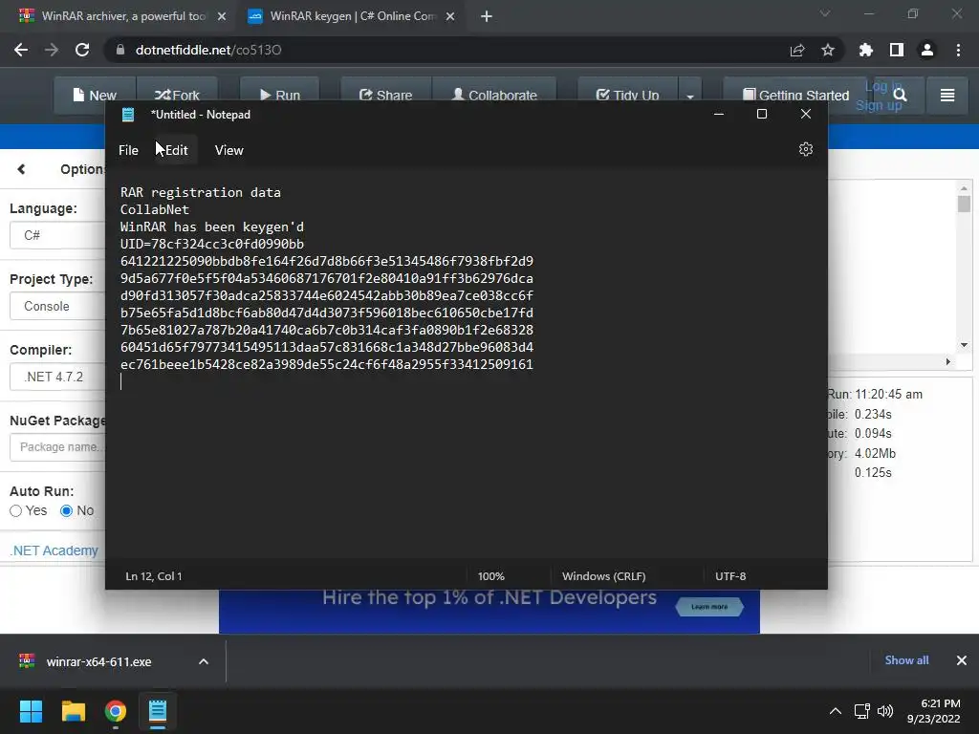Reload the dotnetfiddle page
The height and width of the screenshot is (734, 979).
click(x=82, y=50)
